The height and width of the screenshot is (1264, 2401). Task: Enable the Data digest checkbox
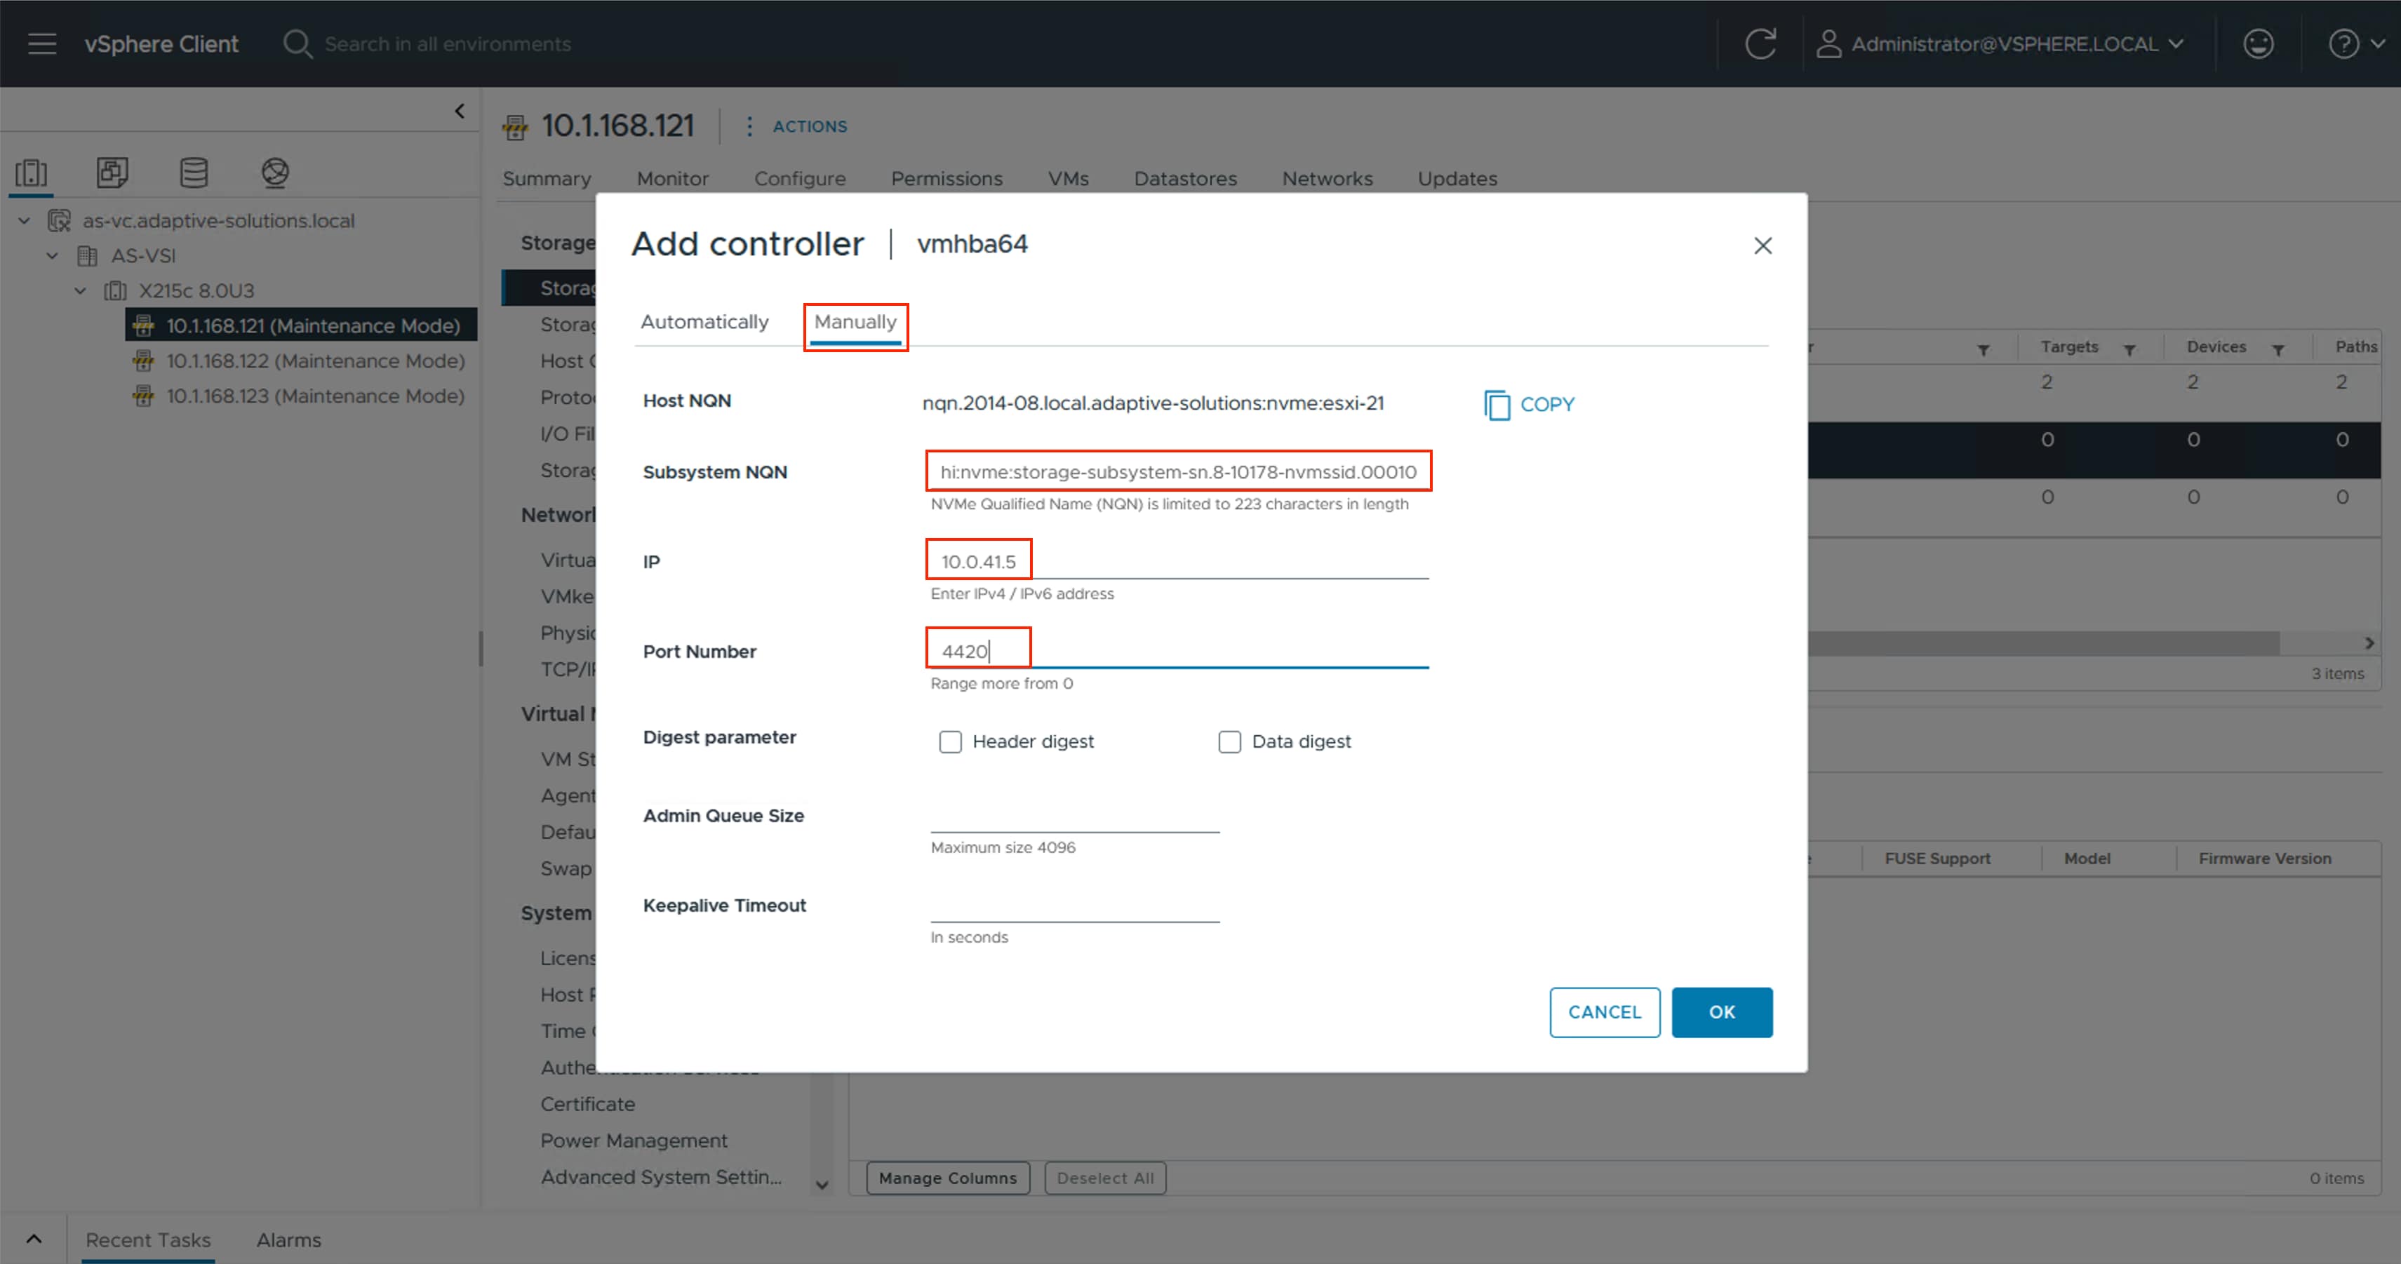(1229, 741)
